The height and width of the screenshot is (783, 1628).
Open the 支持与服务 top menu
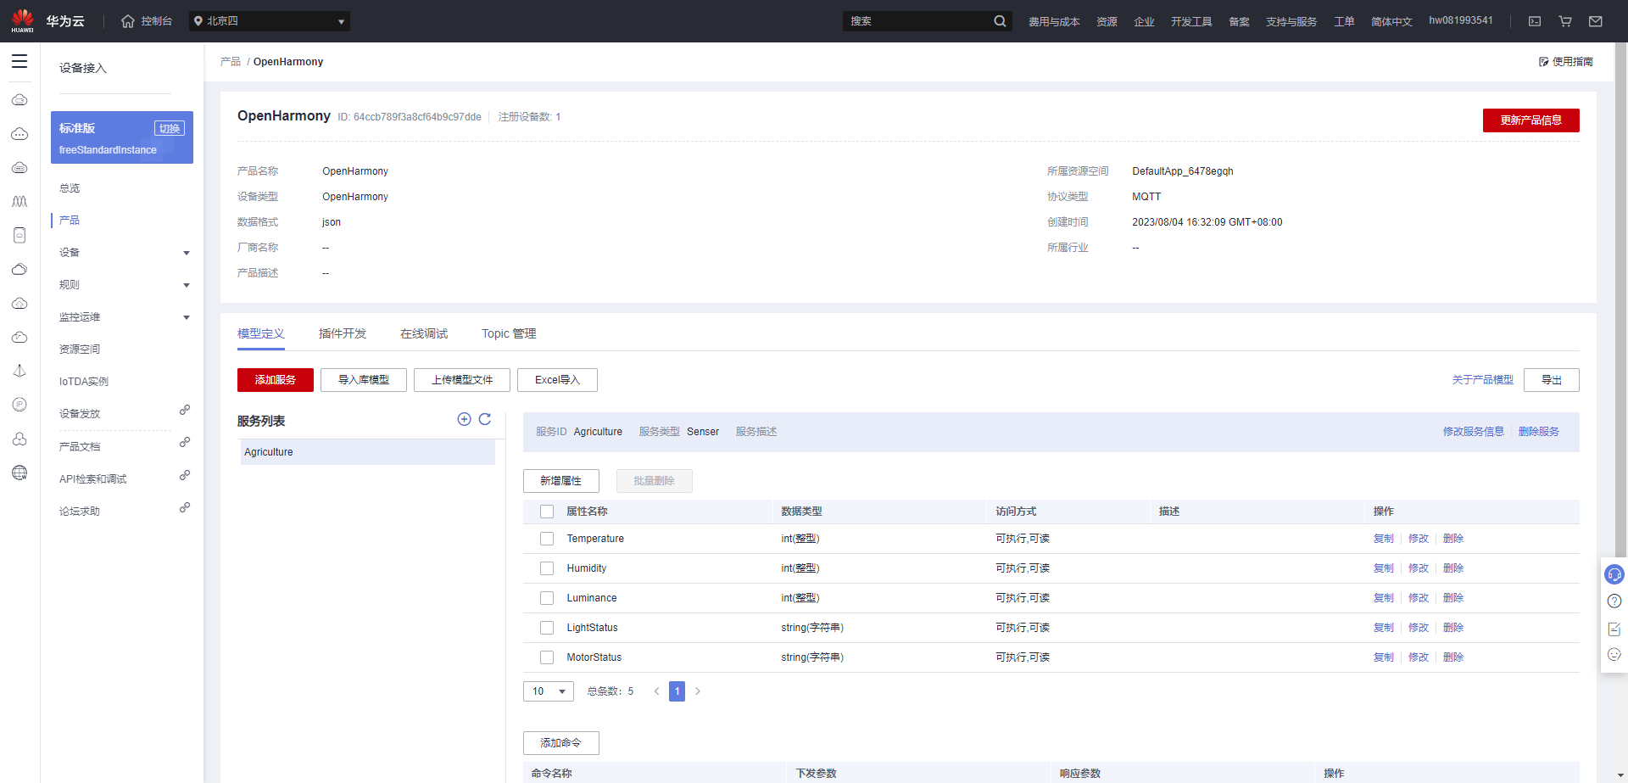(1291, 21)
